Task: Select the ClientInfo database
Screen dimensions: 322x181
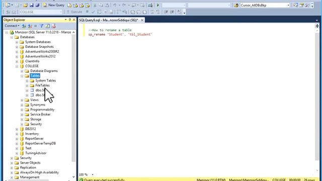Action: (32, 61)
